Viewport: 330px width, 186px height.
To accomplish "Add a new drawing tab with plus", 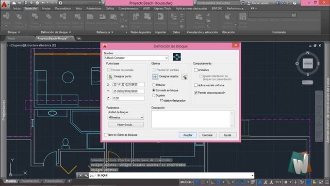I will 79,38.
